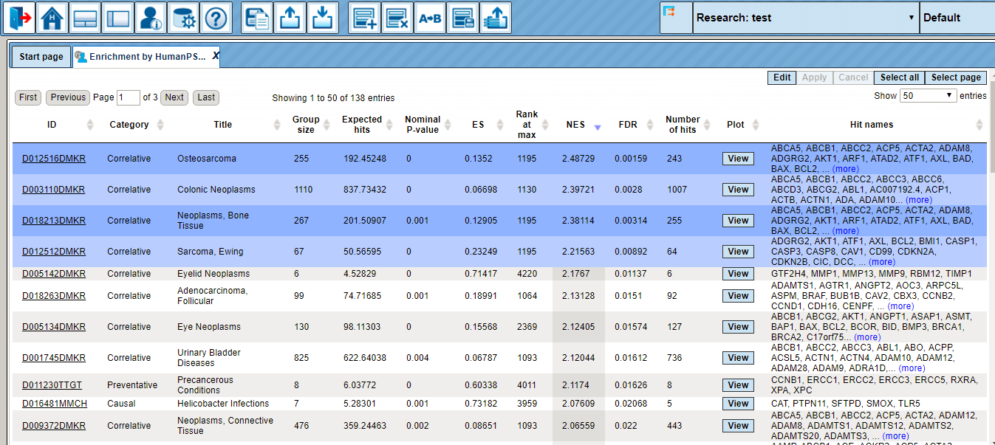Click the page number input field

tap(129, 97)
